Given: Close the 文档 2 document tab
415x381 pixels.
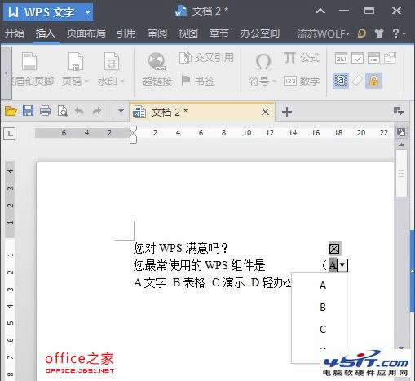Looking at the screenshot, I should (x=265, y=112).
